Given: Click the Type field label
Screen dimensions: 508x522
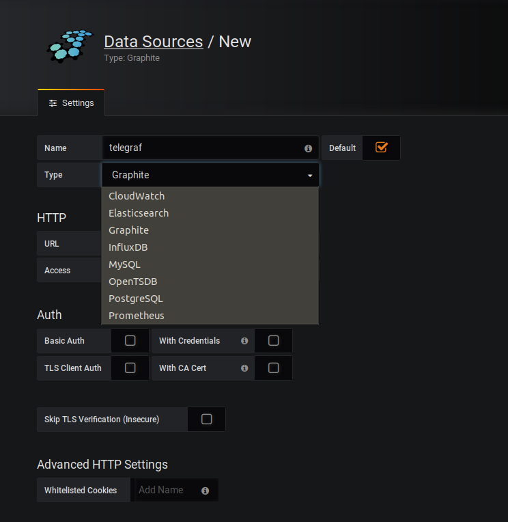Looking at the screenshot, I should pyautogui.click(x=53, y=175).
